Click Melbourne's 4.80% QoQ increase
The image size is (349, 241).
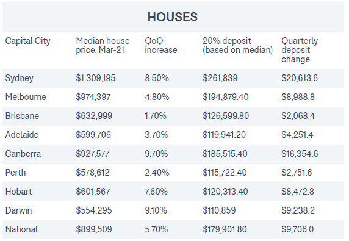(x=157, y=97)
